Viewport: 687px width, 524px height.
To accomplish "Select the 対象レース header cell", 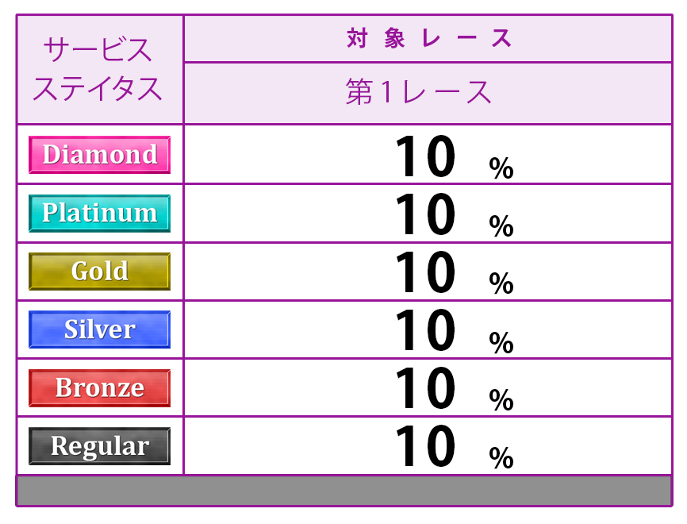I will [428, 38].
